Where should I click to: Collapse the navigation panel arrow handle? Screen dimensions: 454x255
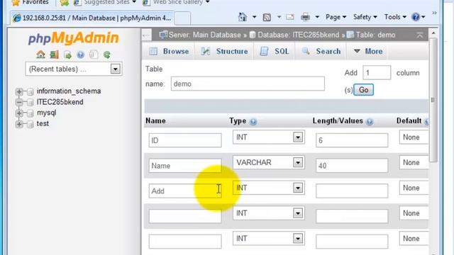(146, 35)
